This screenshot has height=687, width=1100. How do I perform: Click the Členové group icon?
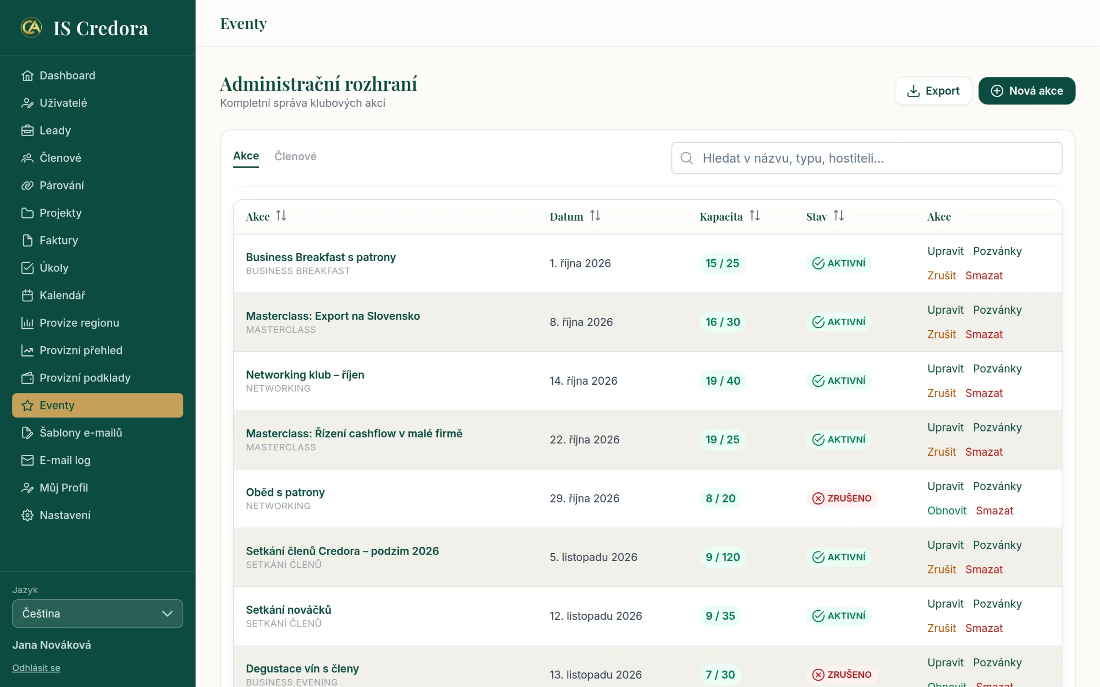pyautogui.click(x=27, y=158)
